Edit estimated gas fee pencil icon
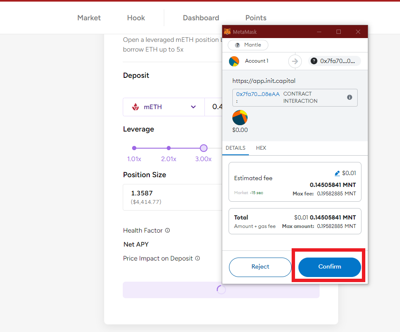Image resolution: width=400 pixels, height=332 pixels. 337,173
